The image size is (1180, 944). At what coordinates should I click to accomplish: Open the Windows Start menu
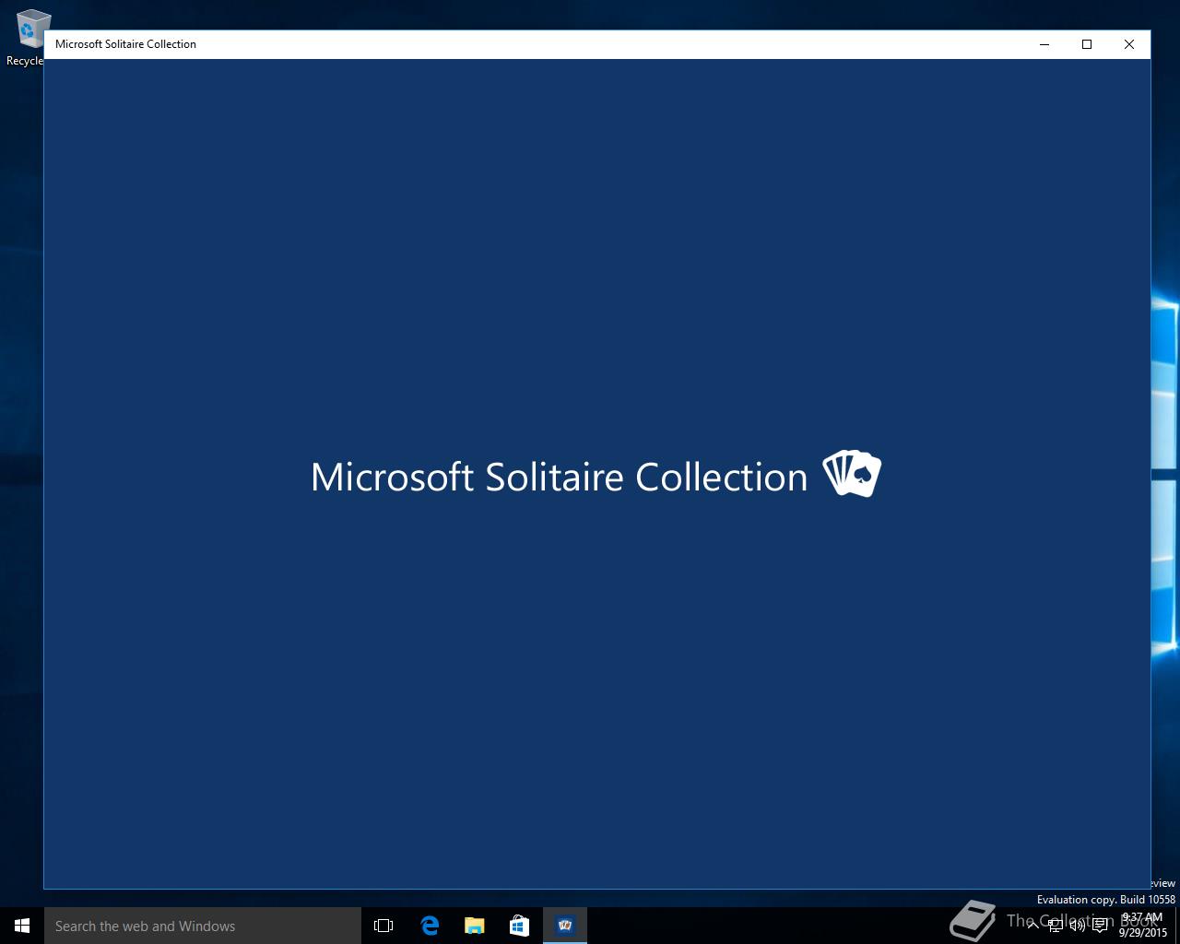22,926
